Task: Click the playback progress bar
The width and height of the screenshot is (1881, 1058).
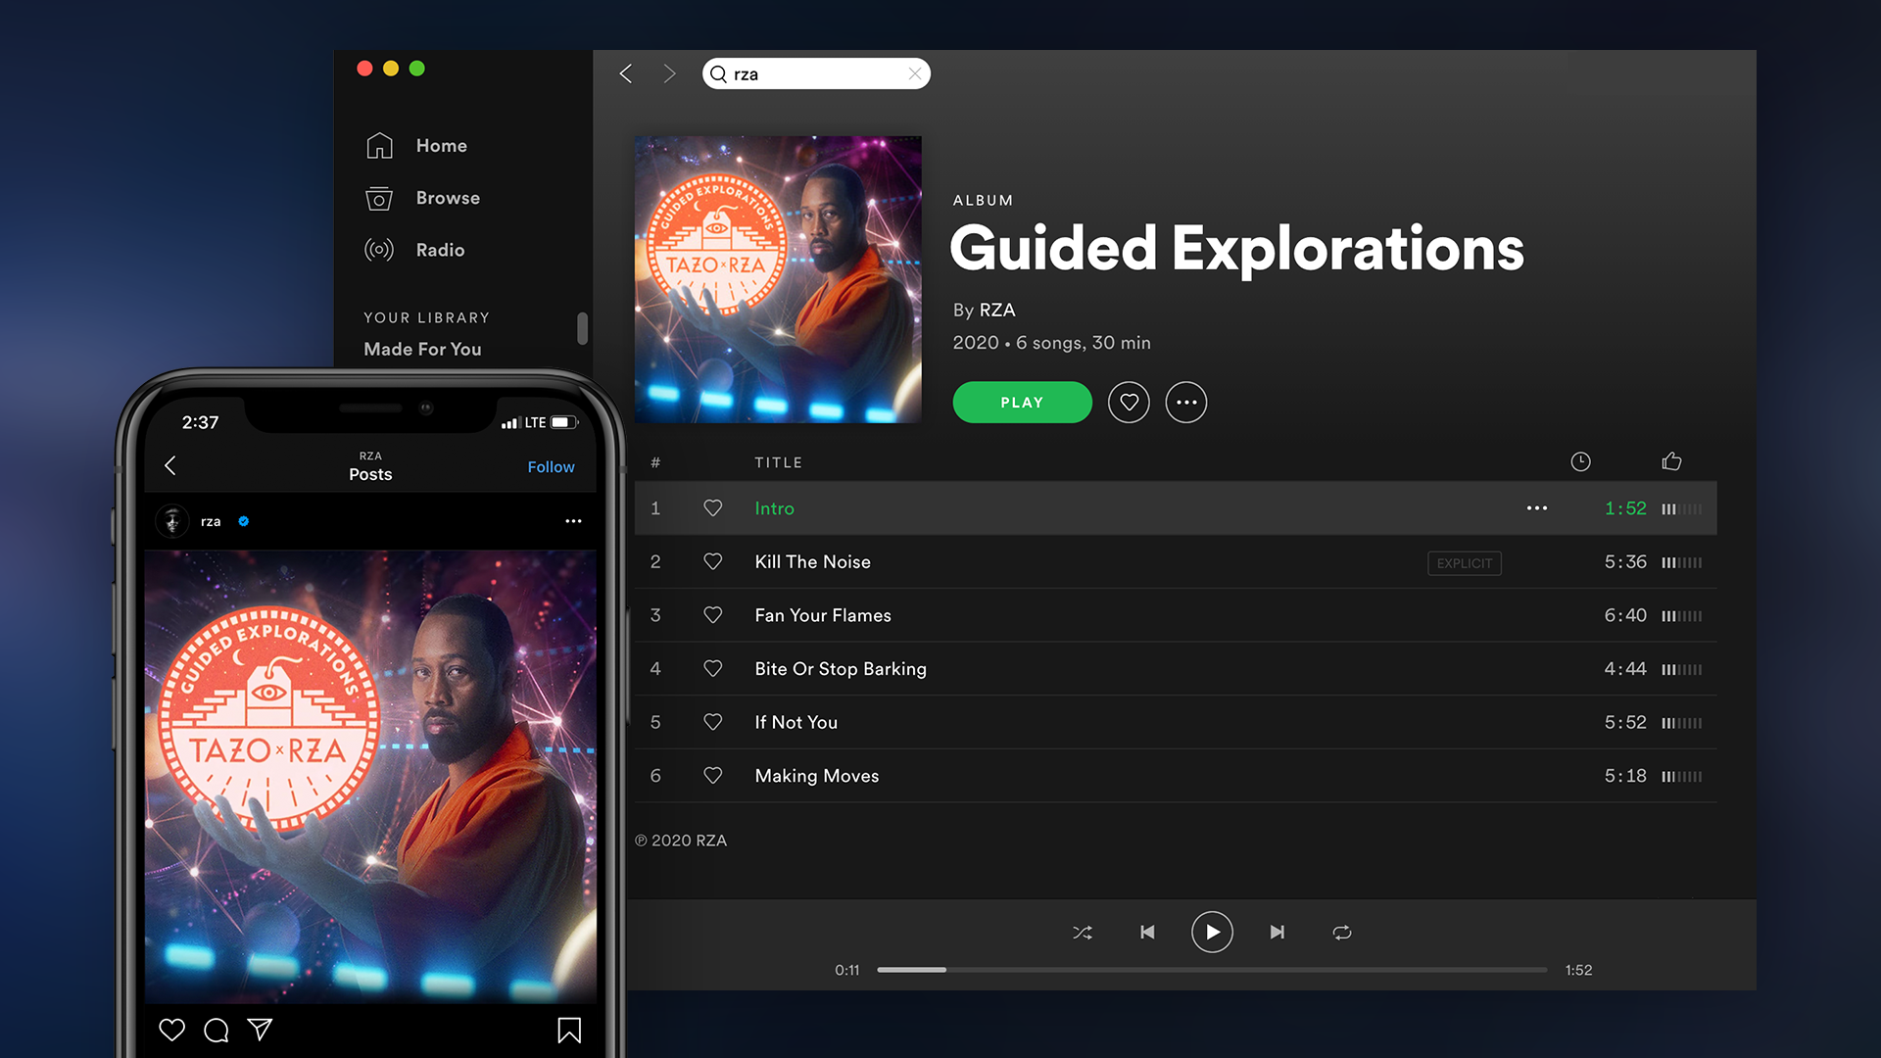Action: click(1212, 970)
